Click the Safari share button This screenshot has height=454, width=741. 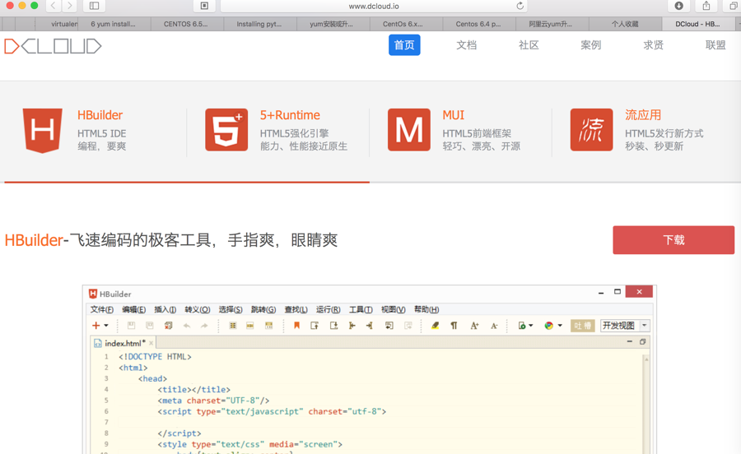706,6
